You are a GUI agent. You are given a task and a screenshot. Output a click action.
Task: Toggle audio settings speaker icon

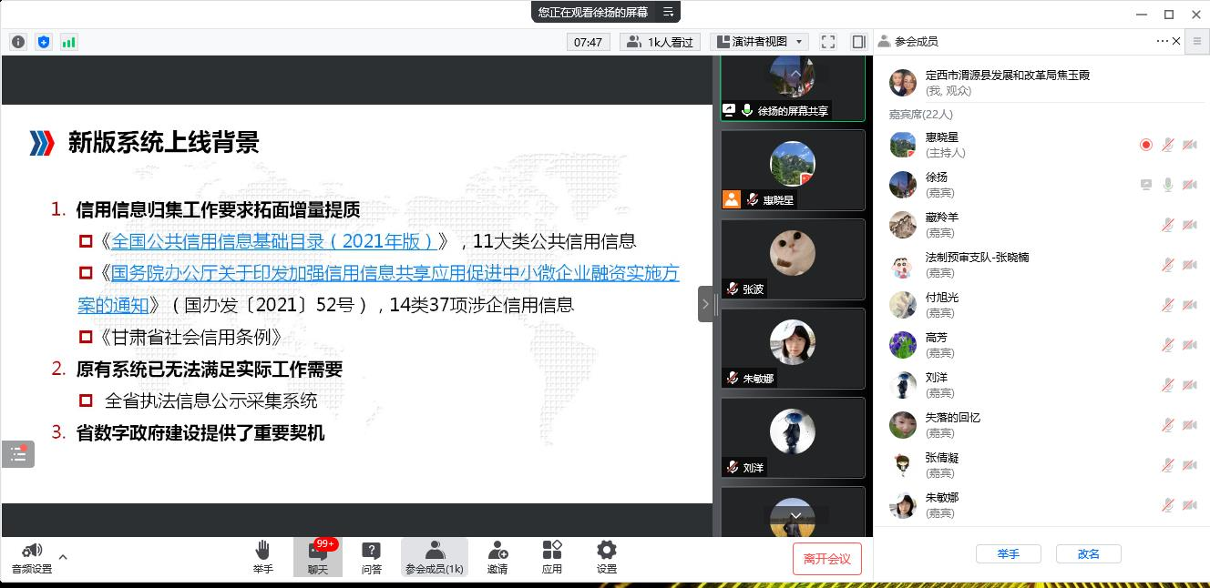(32, 551)
